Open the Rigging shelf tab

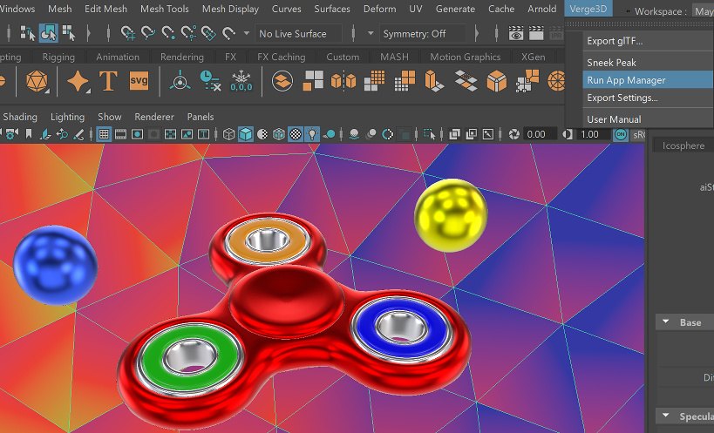(x=58, y=57)
